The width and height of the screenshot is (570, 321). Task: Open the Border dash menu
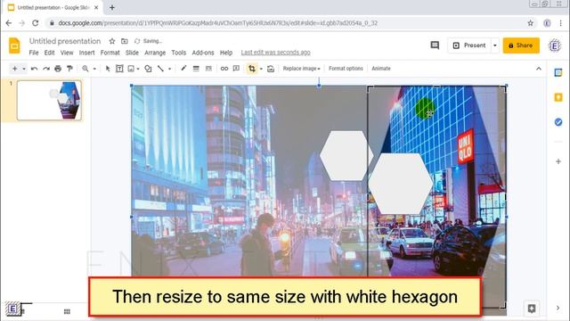click(208, 69)
